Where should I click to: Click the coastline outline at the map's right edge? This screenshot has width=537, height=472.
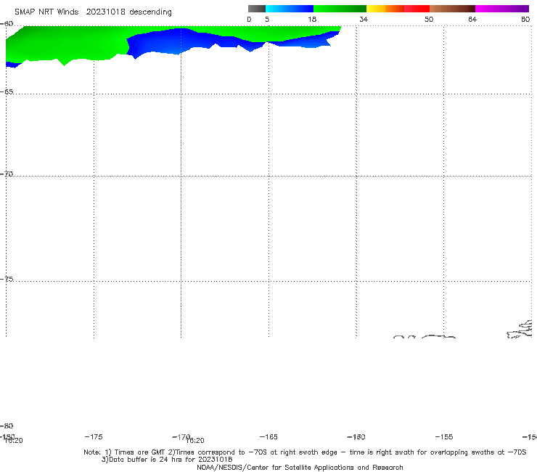520,330
